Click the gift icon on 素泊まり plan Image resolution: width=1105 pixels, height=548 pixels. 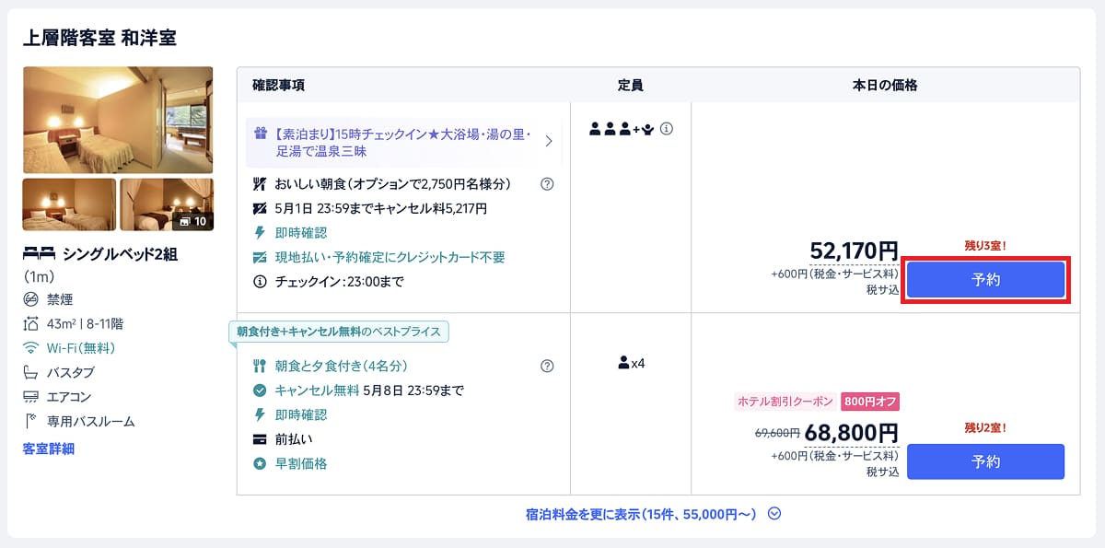261,134
